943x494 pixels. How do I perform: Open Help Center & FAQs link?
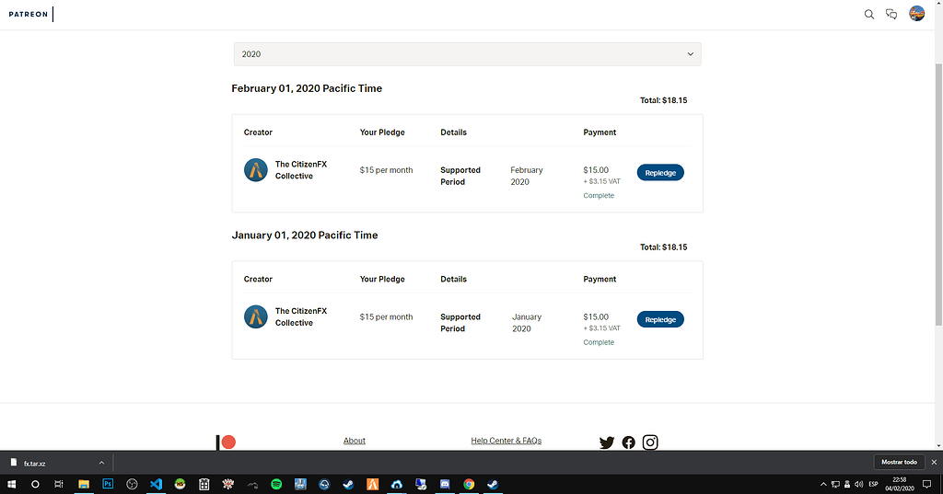[506, 441]
